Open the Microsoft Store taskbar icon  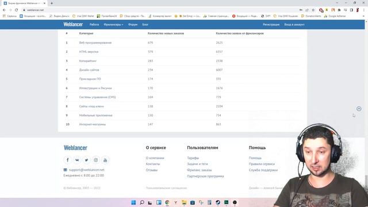coord(193,202)
